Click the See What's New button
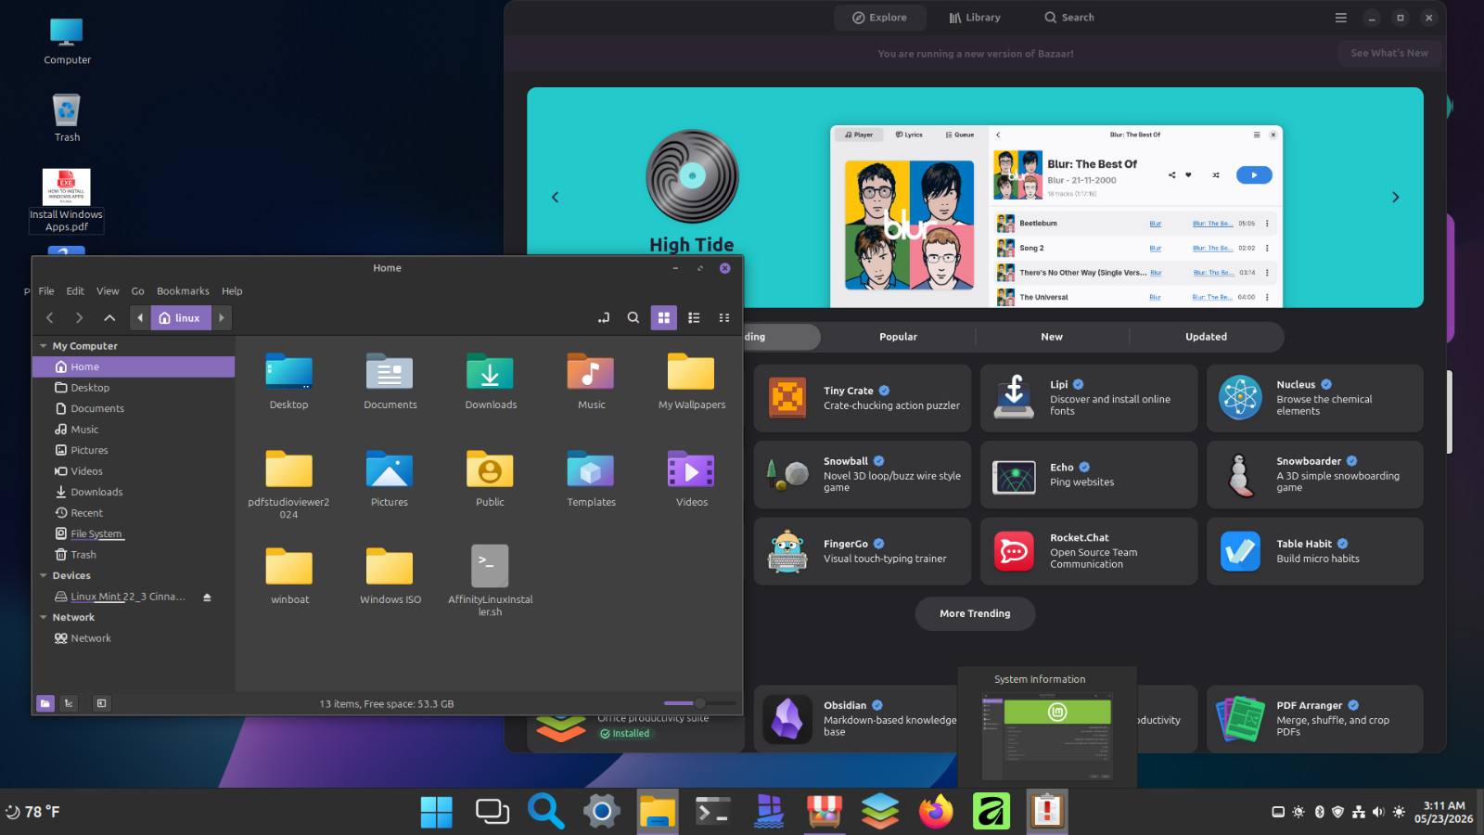The height and width of the screenshot is (835, 1484). [1389, 53]
